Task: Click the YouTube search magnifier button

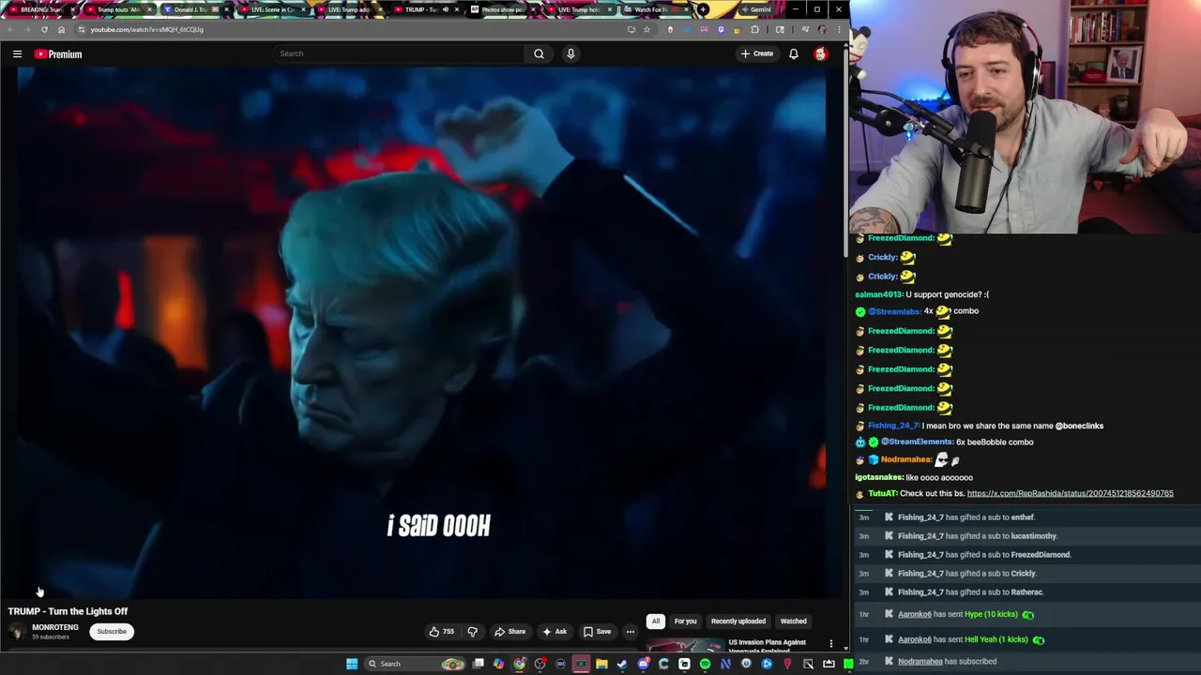Action: (x=539, y=53)
